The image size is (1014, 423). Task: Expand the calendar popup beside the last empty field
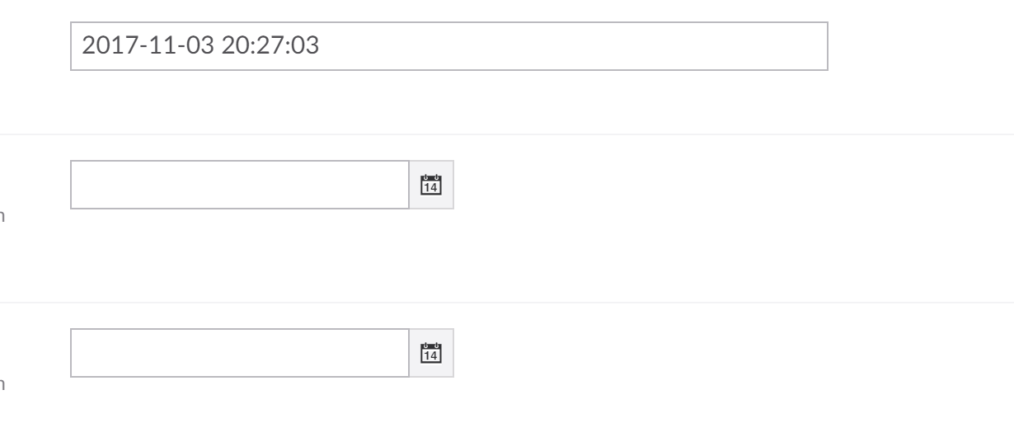[x=431, y=354]
